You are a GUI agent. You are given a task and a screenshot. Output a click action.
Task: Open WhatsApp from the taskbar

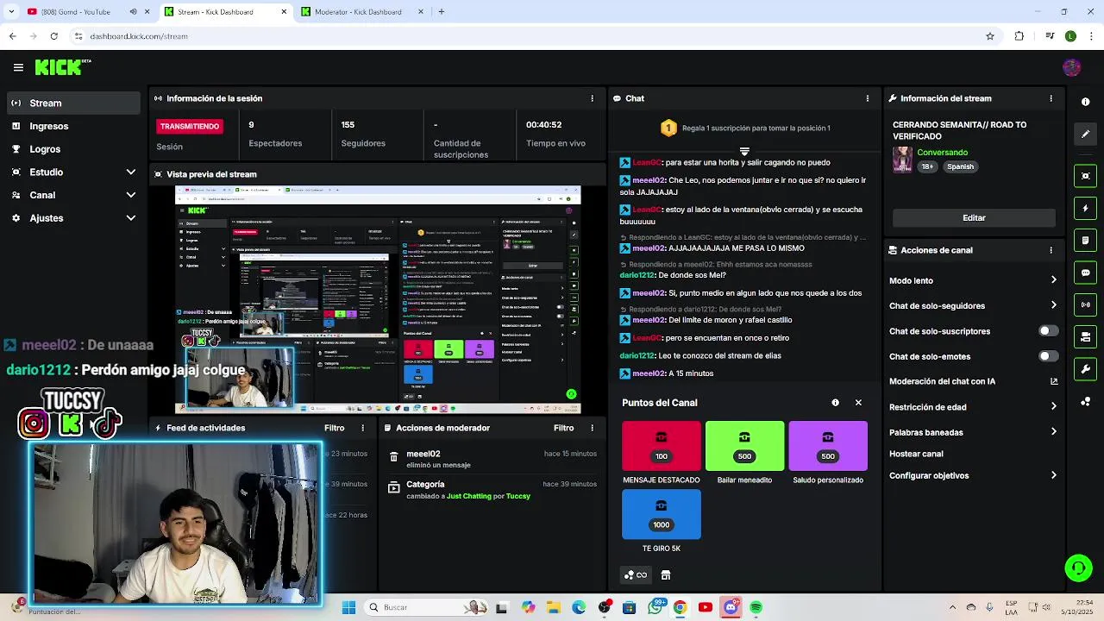click(x=655, y=607)
